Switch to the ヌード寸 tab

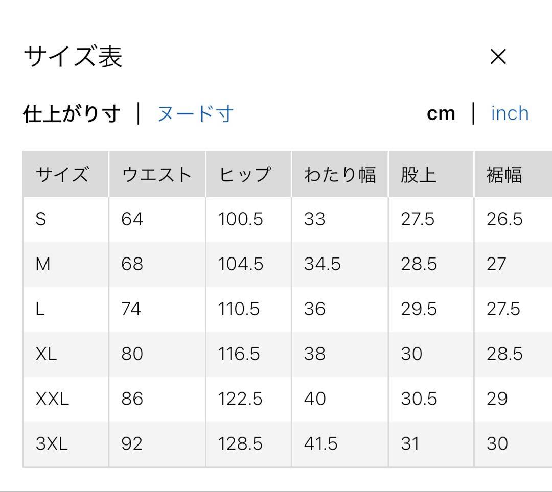tap(195, 113)
